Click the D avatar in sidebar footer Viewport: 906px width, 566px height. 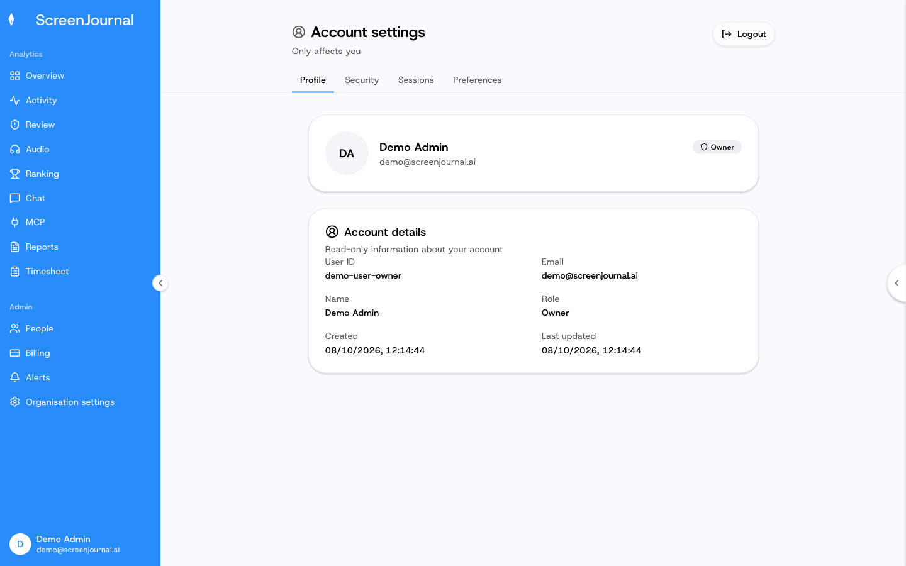click(20, 544)
